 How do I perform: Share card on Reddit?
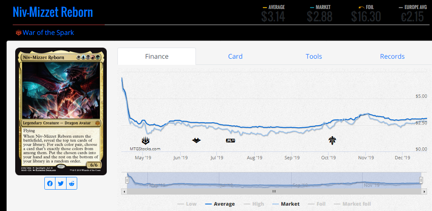71,183
